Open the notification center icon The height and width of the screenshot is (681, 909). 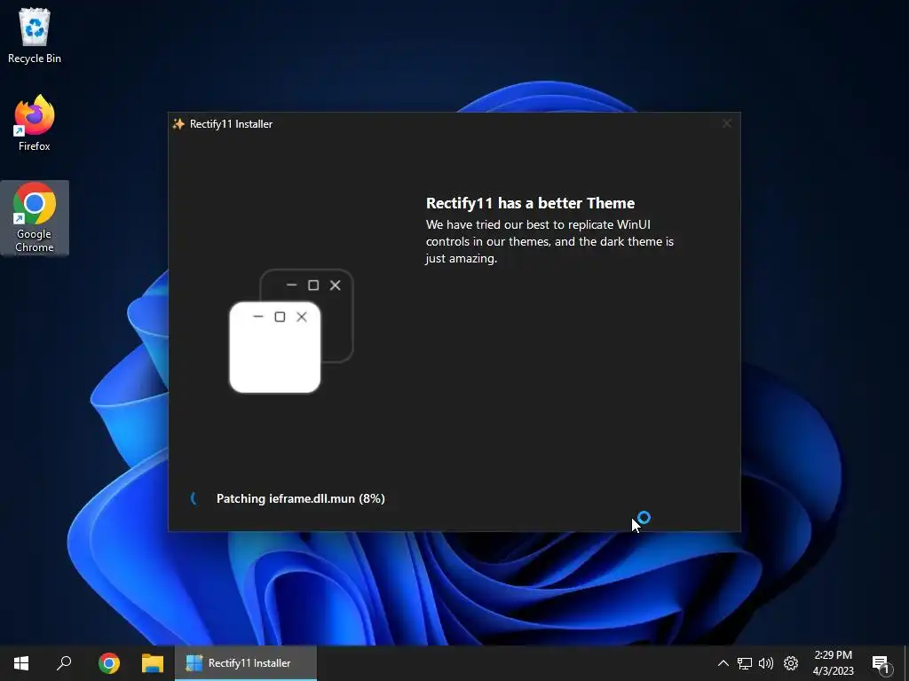881,663
